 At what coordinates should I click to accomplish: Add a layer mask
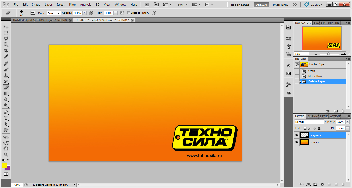coord(315,184)
